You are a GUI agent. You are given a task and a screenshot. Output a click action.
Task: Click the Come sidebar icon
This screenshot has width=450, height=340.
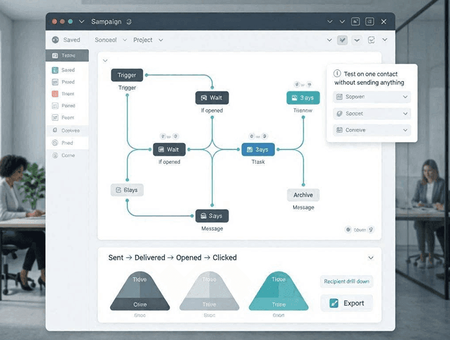(x=55, y=155)
